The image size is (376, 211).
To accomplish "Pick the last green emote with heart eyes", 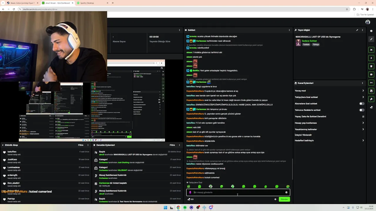I will point(288,186).
